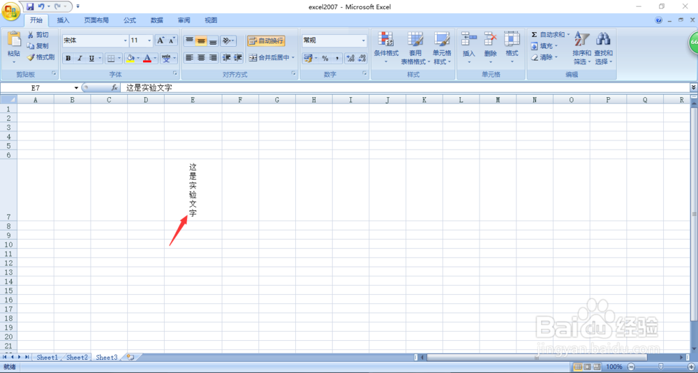
Task: Apply cell borders icon
Action: coord(111,58)
